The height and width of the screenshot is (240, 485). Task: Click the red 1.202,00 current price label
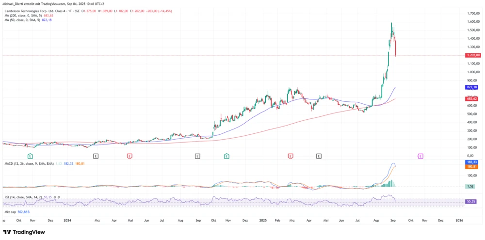471,56
